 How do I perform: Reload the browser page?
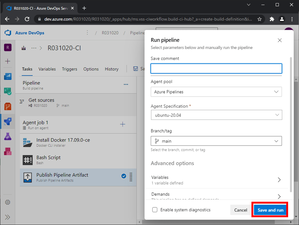[x=27, y=19]
